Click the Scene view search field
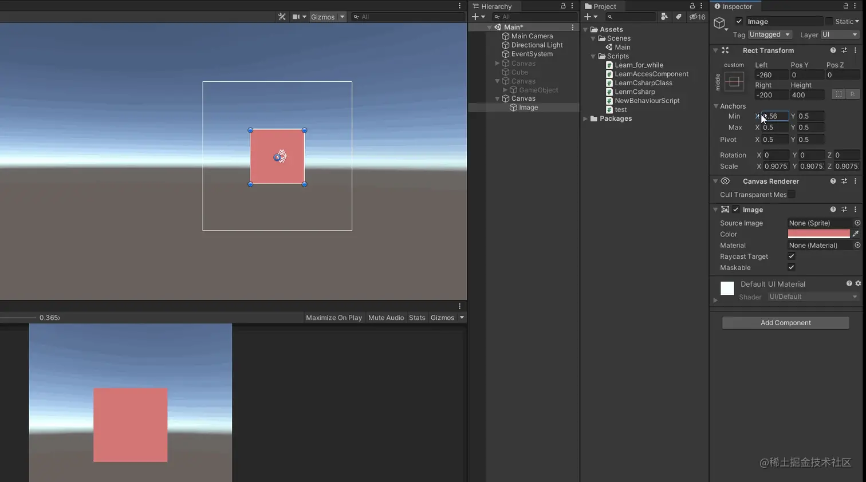The image size is (866, 482). coord(408,17)
